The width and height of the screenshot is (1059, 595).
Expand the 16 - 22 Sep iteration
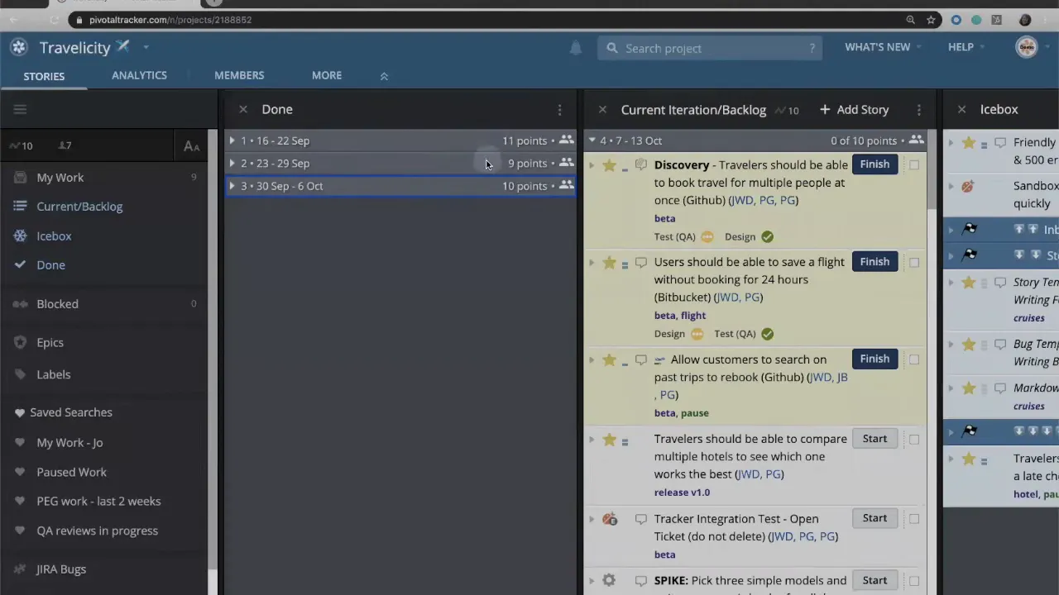(232, 140)
